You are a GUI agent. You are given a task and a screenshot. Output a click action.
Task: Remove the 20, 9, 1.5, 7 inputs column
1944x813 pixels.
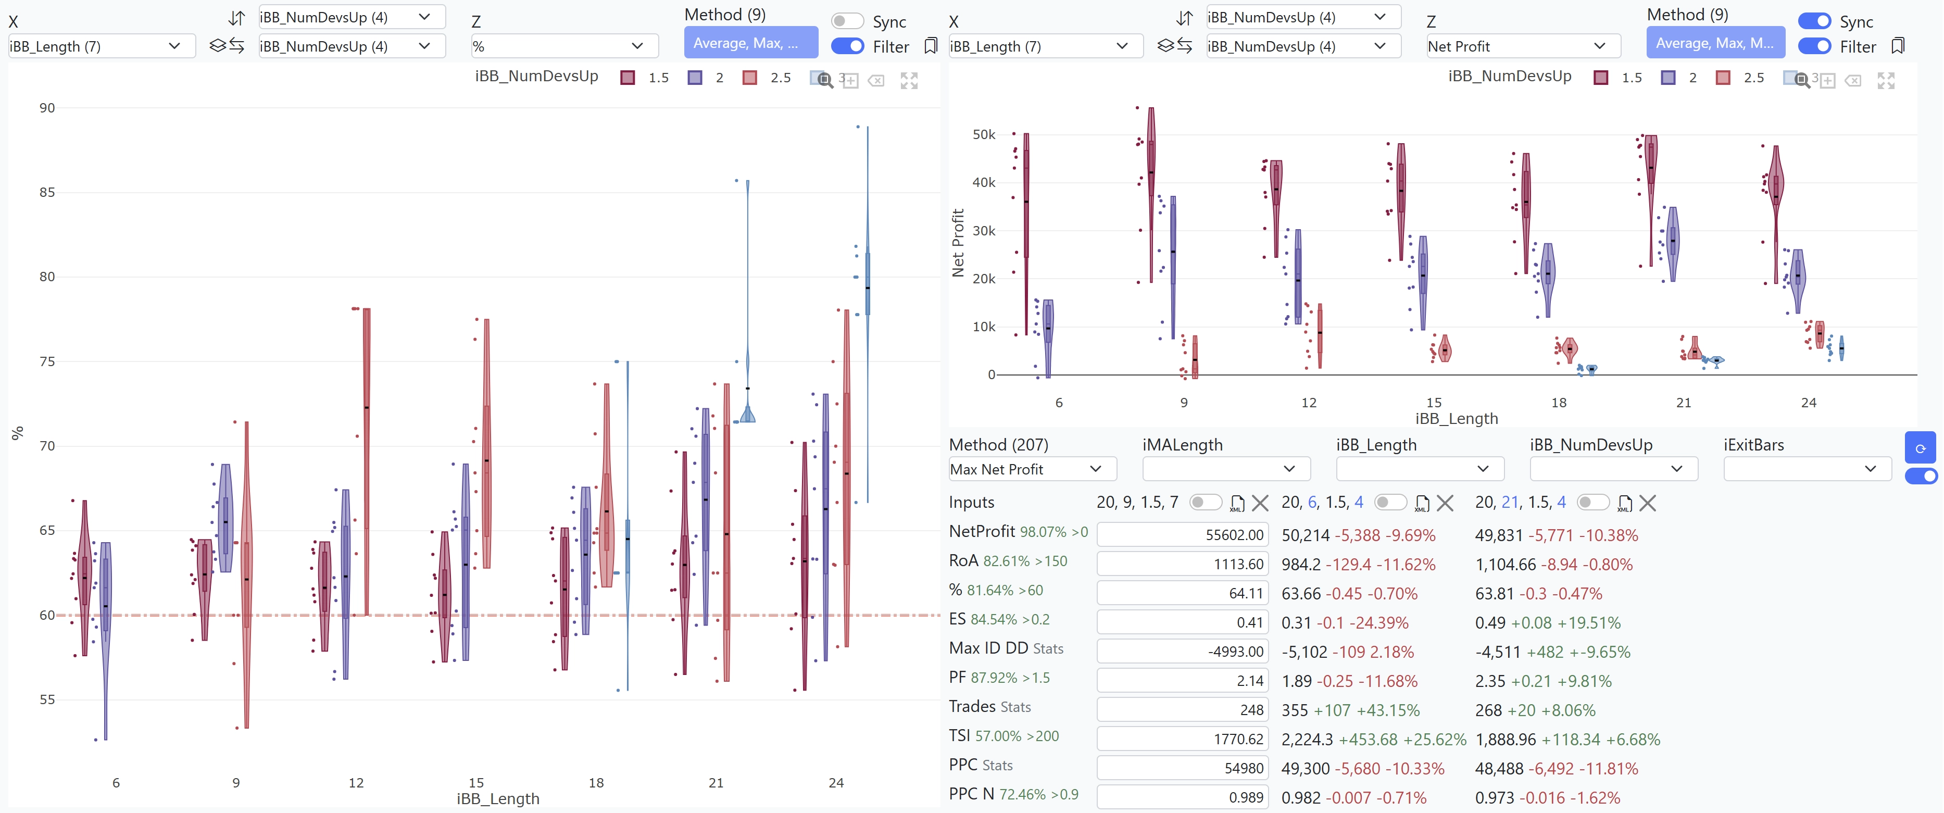1260,503
